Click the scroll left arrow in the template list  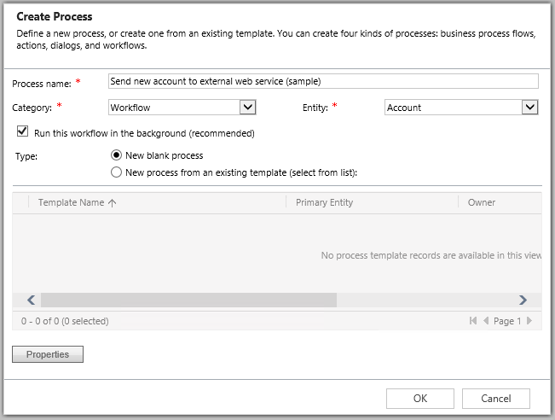[x=31, y=300]
